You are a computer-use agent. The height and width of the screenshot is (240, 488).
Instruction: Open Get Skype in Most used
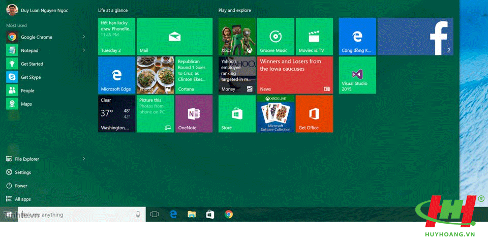click(45, 77)
